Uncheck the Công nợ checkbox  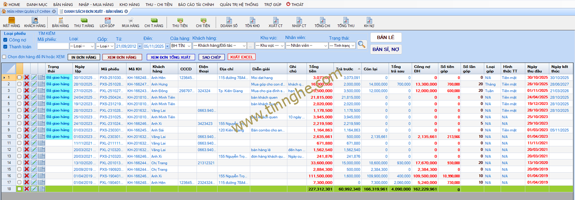coord(5,40)
